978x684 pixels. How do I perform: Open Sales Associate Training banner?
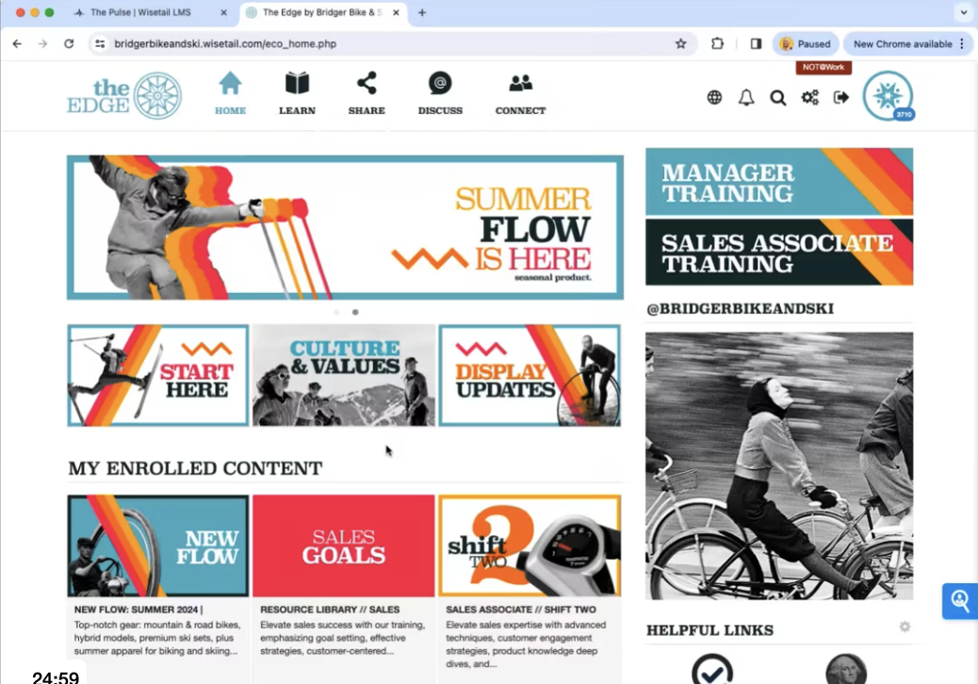(779, 252)
